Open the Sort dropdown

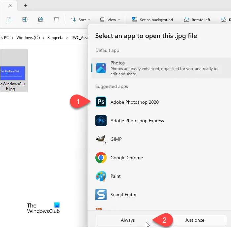pyautogui.click(x=80, y=20)
